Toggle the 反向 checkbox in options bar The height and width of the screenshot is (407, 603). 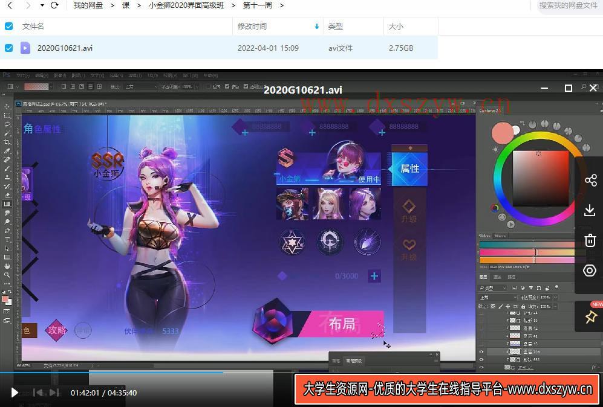pos(208,87)
